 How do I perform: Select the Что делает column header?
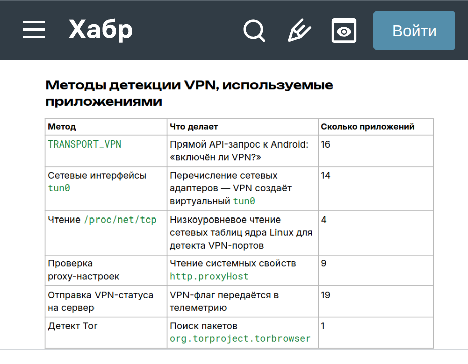point(194,127)
